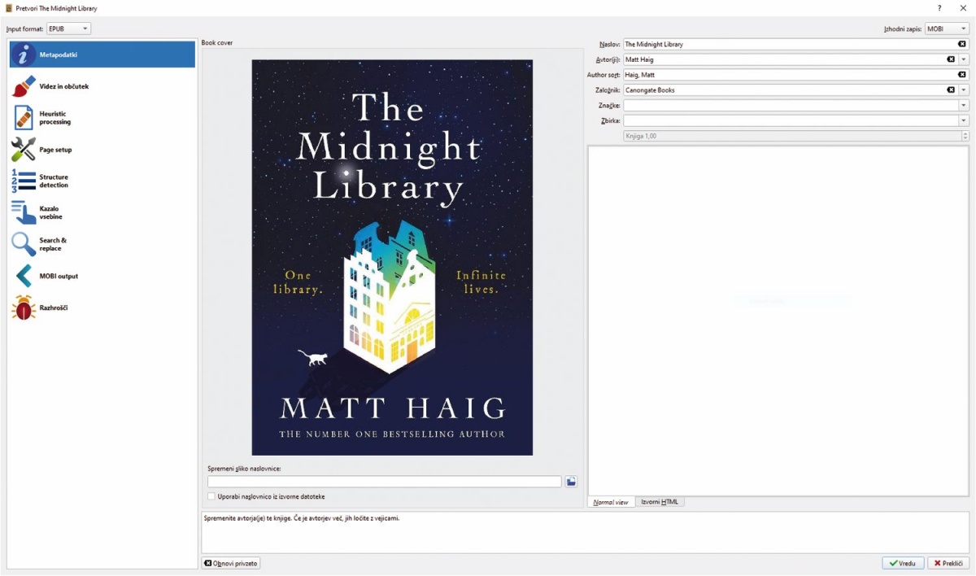The height and width of the screenshot is (576, 976).
Task: Click the Vredu confirm button
Action: 902,563
